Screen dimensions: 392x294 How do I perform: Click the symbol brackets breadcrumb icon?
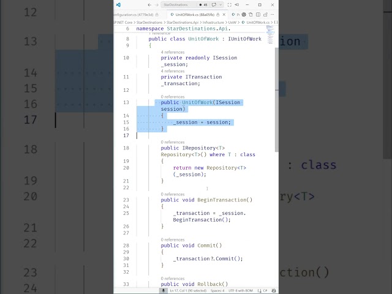(276, 23)
